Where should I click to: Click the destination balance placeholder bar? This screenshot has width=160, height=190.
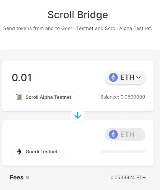click(123, 151)
